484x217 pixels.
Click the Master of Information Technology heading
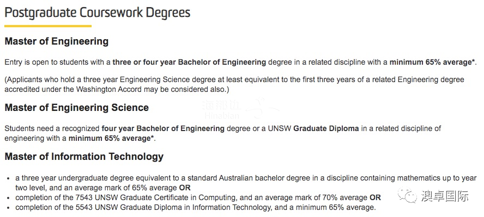(x=84, y=157)
